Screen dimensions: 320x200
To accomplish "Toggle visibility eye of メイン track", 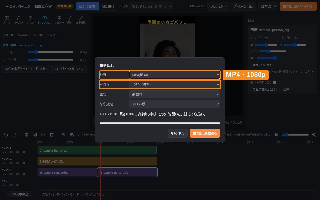I will 18,185.
